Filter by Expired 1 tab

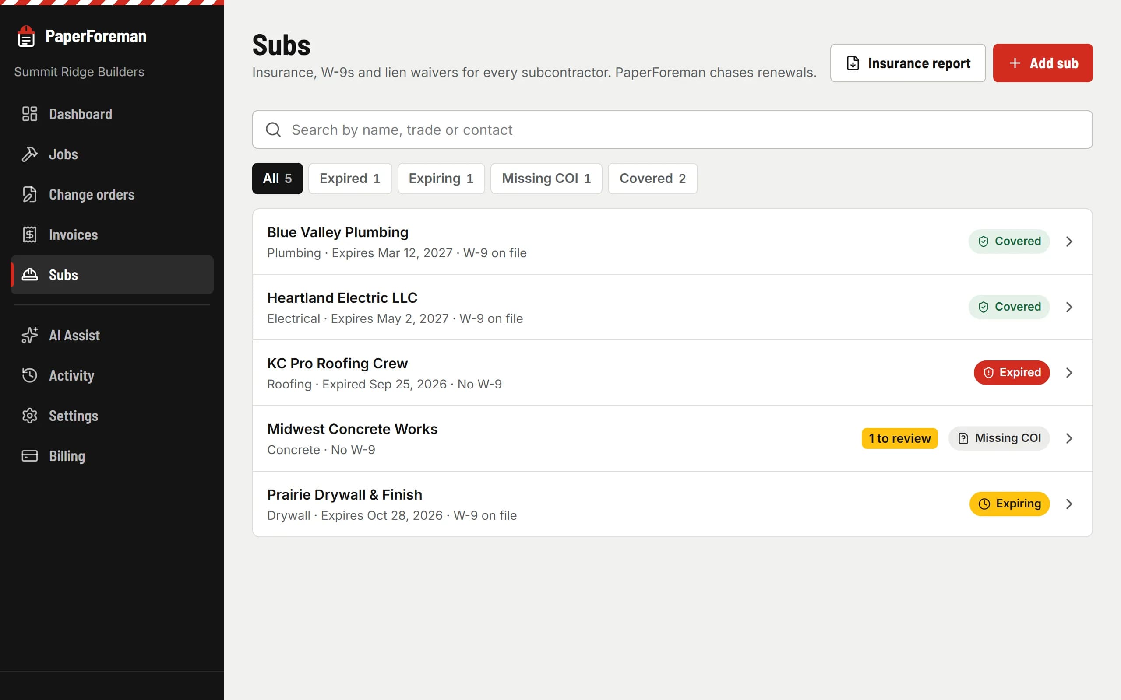click(350, 178)
